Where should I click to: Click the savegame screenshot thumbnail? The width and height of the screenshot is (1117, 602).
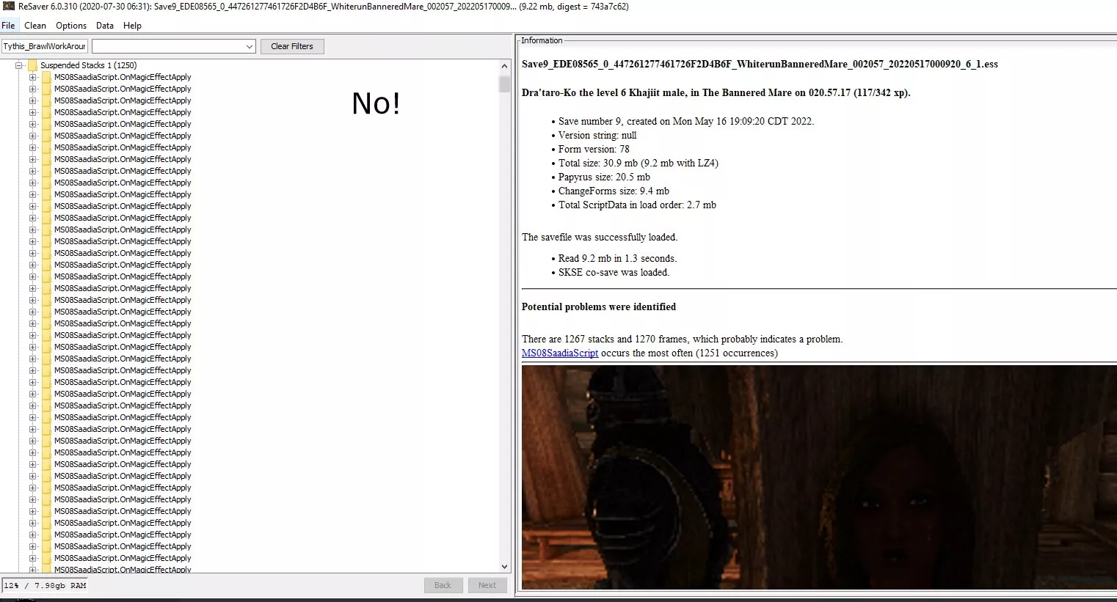[x=819, y=477]
